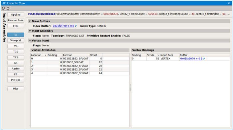Click the Input Rate column header
Image resolution: width=233 pixels, height=130 pixels.
coord(169,55)
